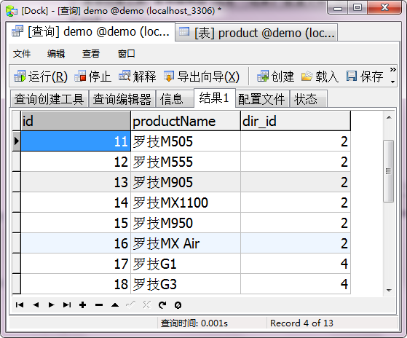This screenshot has height=338, width=407.
Task: Switch to 查询编辑器 tab
Action: (122, 99)
